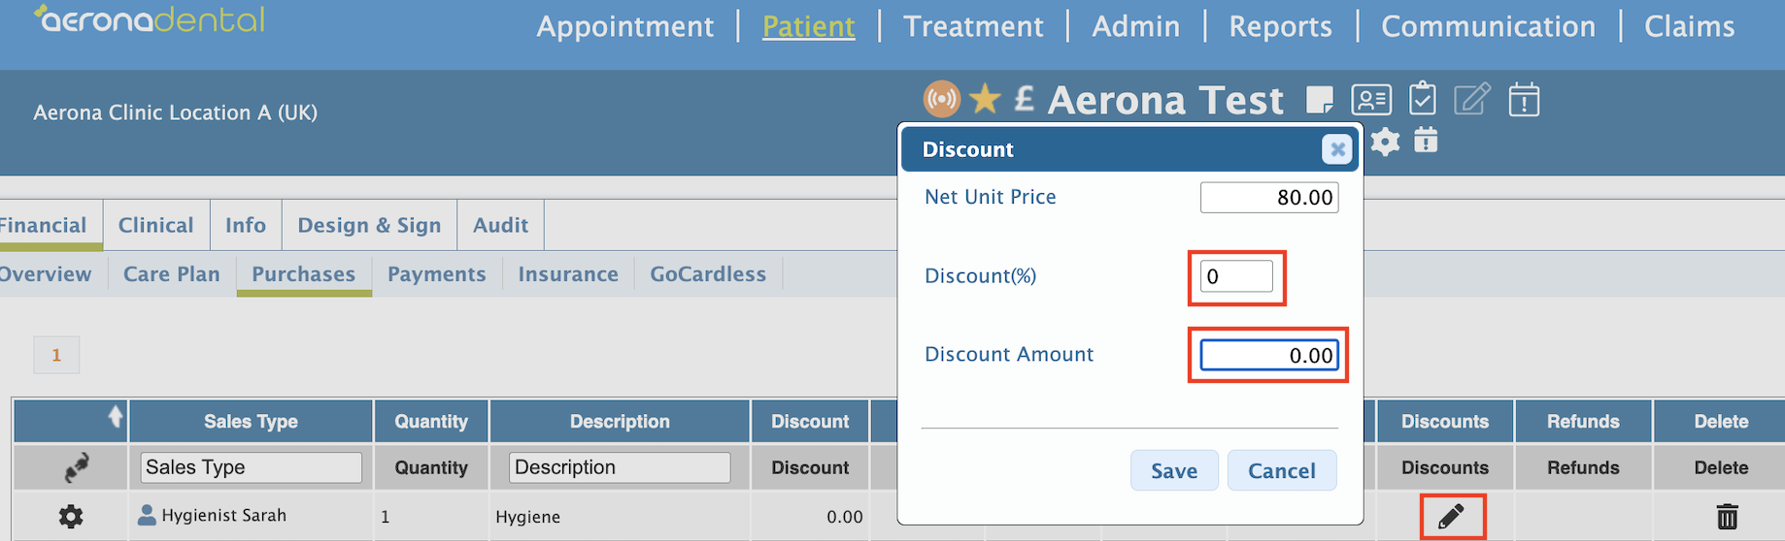Viewport: 1785px width, 541px height.
Task: Switch to the Payments subtab
Action: click(436, 274)
